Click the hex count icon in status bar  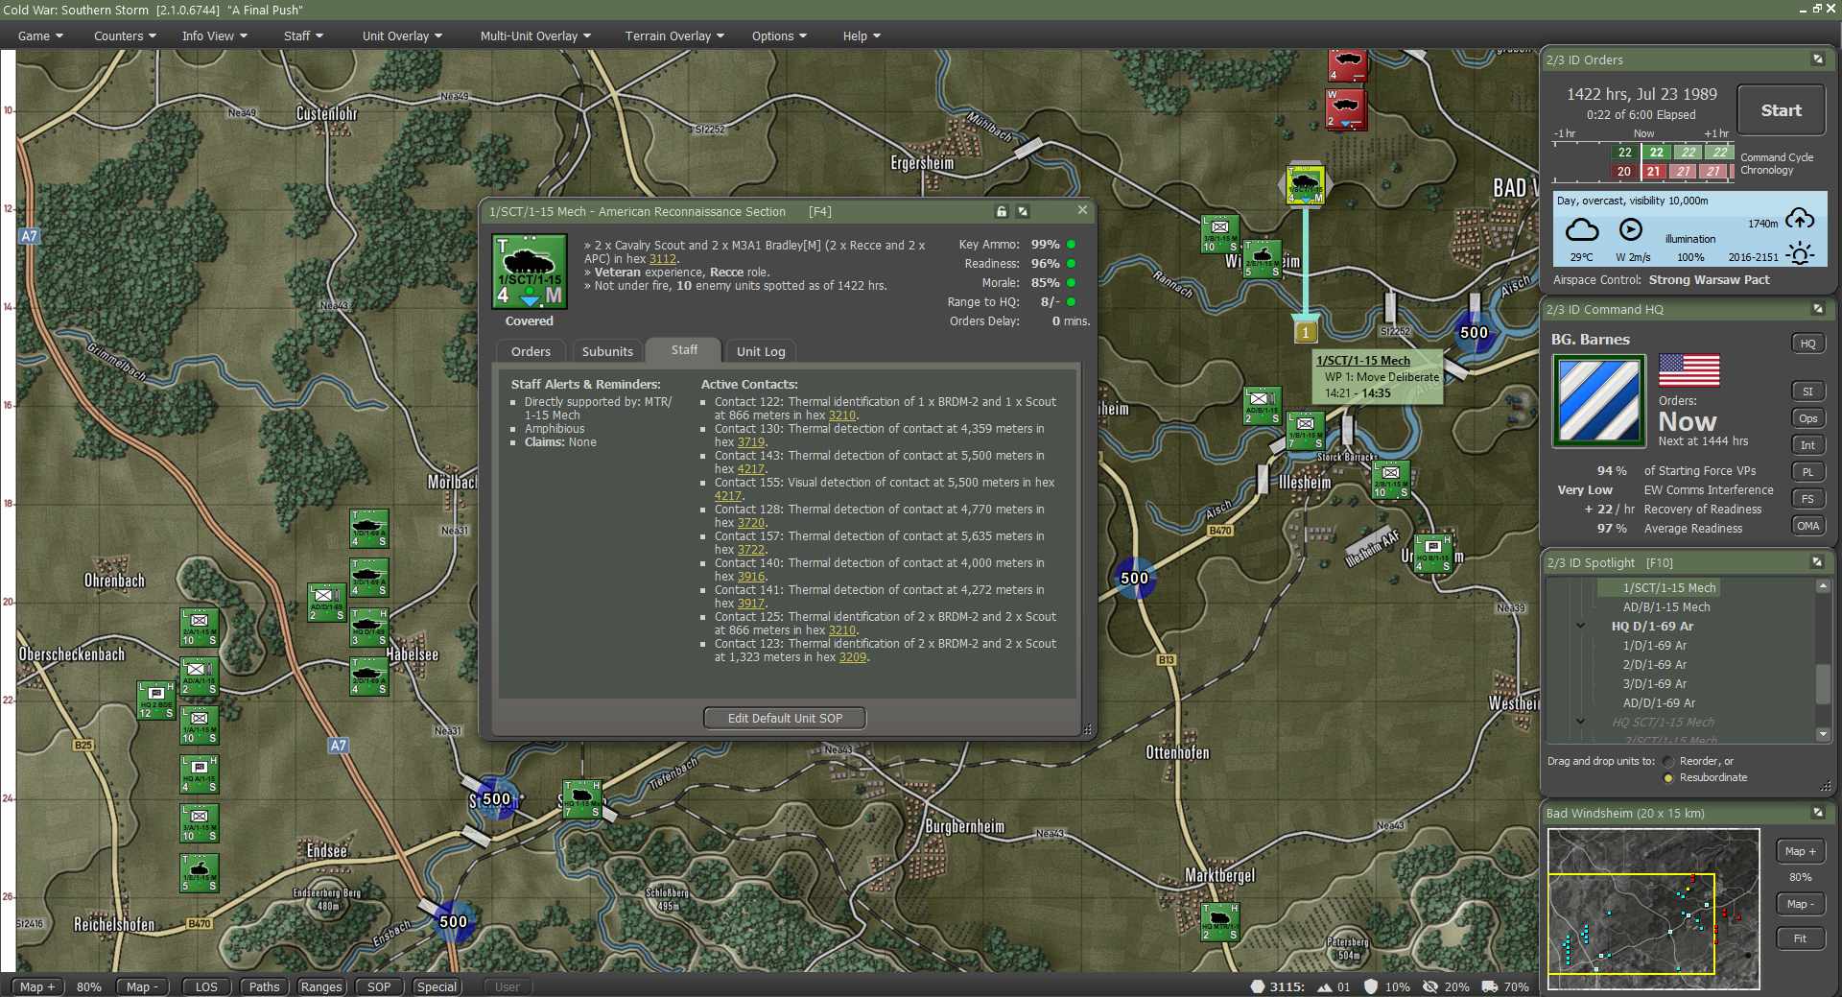(x=1258, y=986)
